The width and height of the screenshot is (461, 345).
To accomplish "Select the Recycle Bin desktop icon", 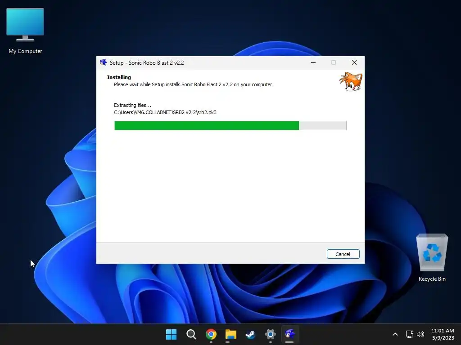I will pos(432,258).
